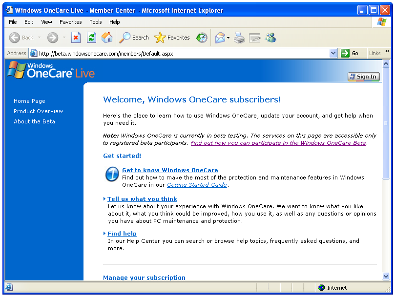Click the page icon in address bar
This screenshot has width=395, height=297.
tap(34, 53)
